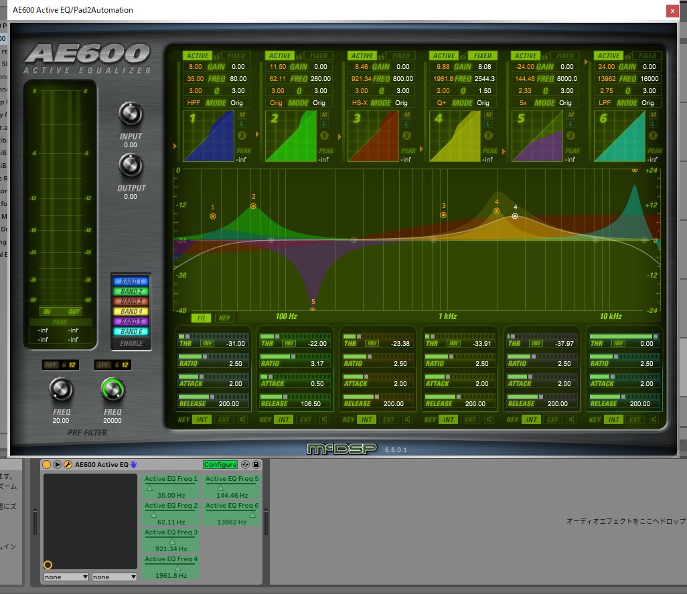Click the Band 5 lock icon
Screen dimensions: 687x594
[x=546, y=56]
